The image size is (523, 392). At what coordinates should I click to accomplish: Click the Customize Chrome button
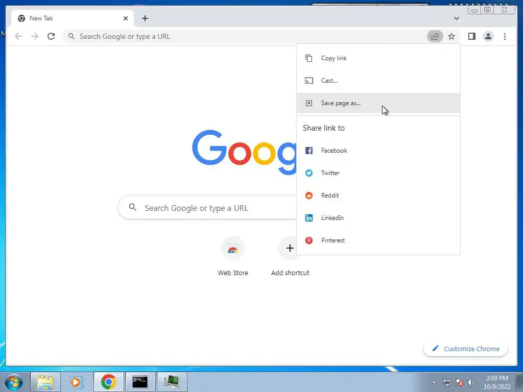click(466, 349)
